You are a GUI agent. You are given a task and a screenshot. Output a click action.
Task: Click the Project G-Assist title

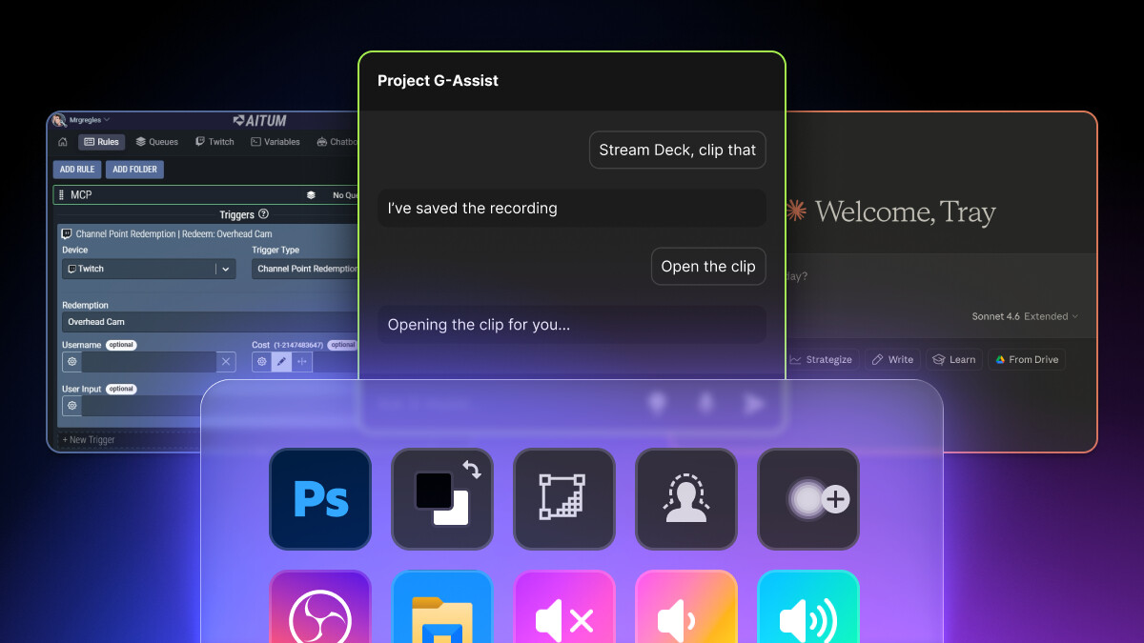[438, 81]
